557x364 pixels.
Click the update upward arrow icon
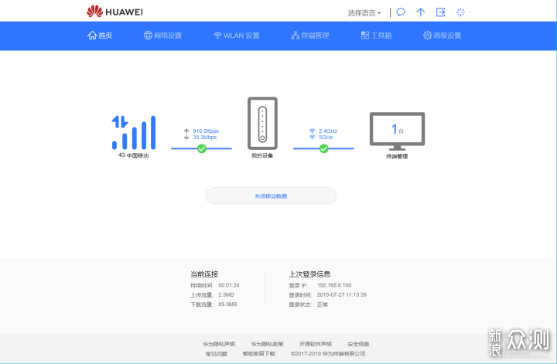[x=421, y=12]
